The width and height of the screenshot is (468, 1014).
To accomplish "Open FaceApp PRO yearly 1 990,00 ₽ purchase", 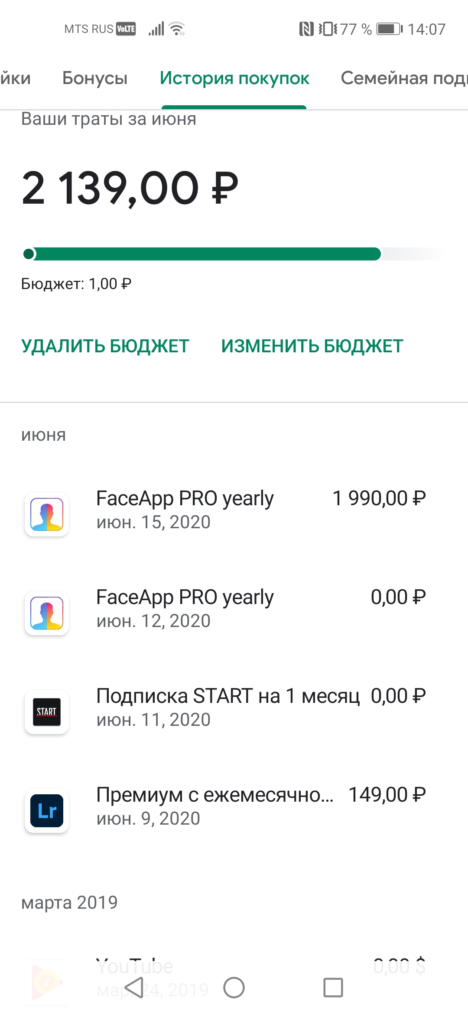I will tap(260, 510).
